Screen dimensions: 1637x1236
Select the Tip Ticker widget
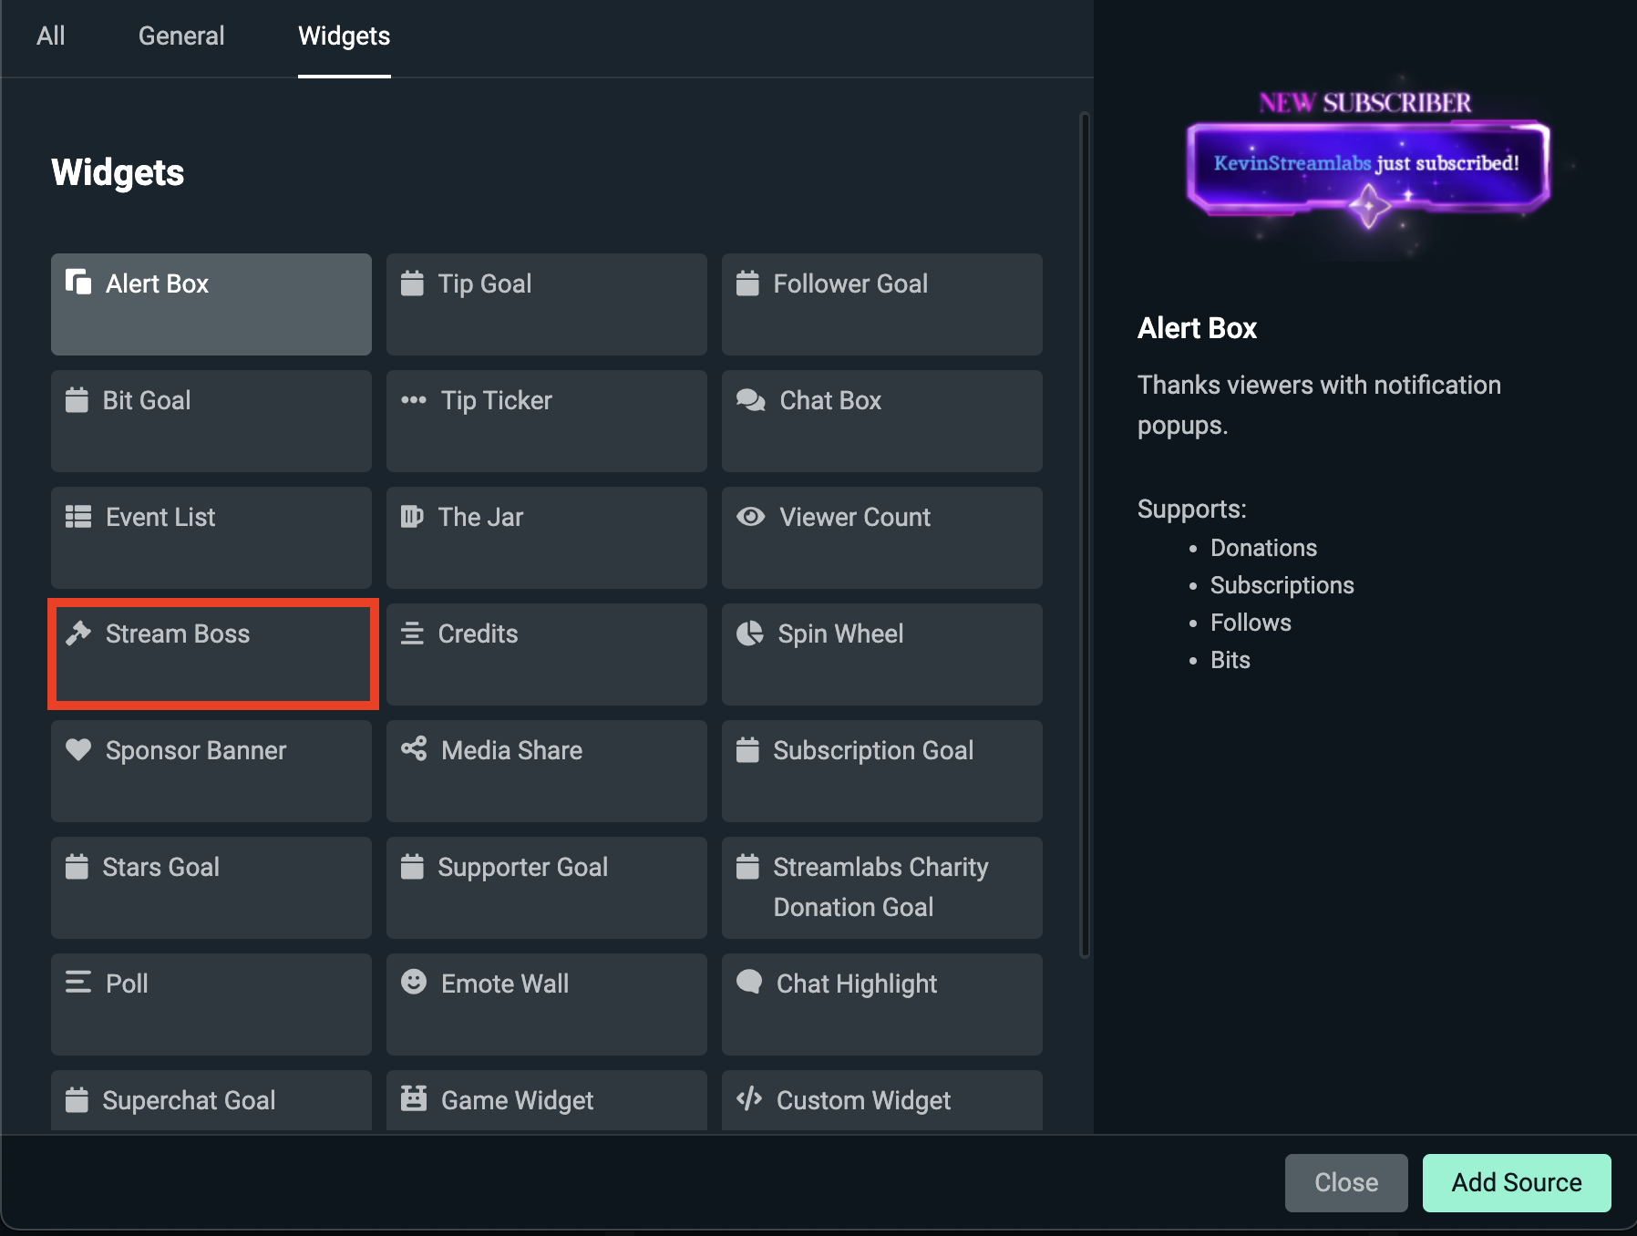(546, 420)
